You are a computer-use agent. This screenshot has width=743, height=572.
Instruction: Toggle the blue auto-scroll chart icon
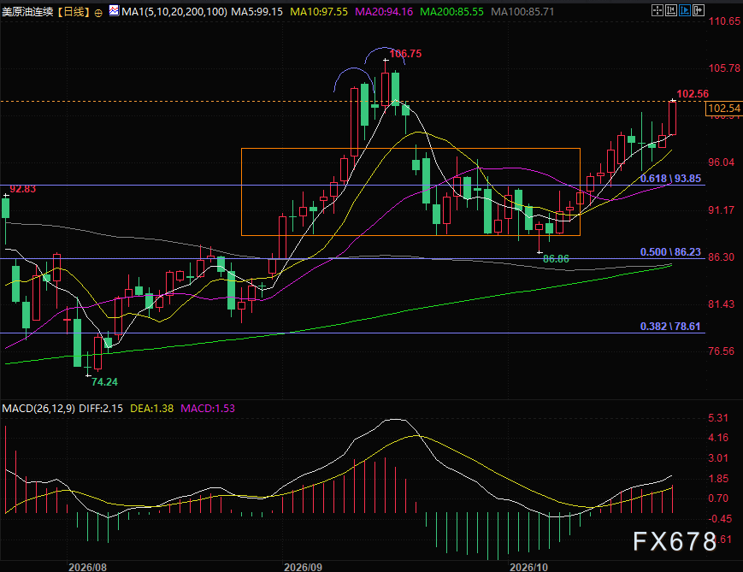(x=685, y=10)
